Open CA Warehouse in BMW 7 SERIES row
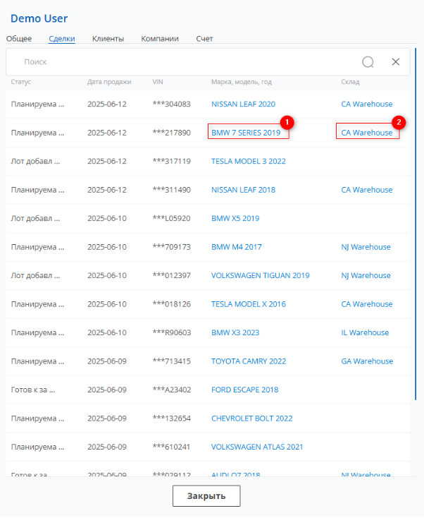The image size is (424, 518). click(x=367, y=133)
